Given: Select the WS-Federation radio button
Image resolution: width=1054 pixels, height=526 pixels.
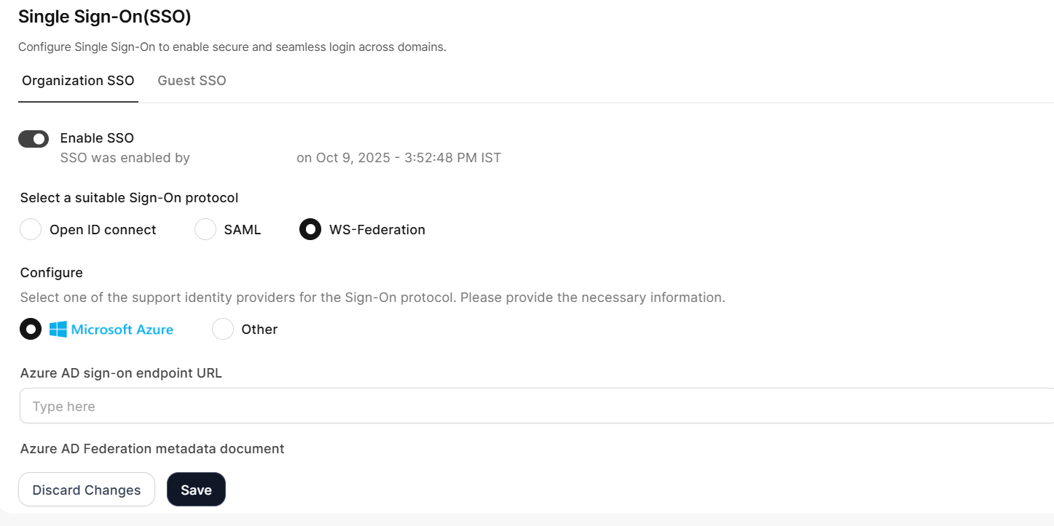Looking at the screenshot, I should point(310,230).
